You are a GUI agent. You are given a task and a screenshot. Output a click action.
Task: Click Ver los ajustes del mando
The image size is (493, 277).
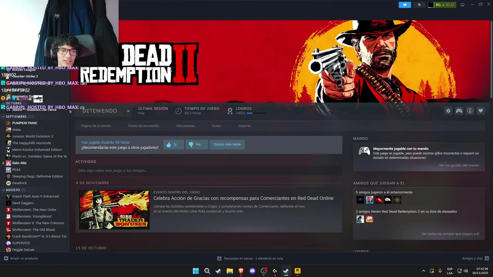[x=459, y=165]
